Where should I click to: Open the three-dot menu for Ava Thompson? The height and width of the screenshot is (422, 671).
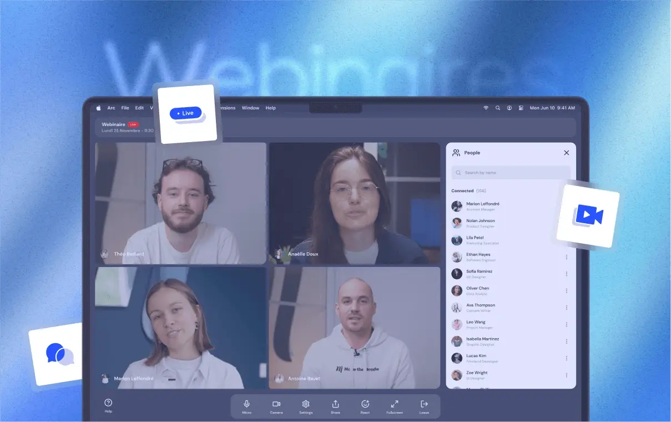566,308
